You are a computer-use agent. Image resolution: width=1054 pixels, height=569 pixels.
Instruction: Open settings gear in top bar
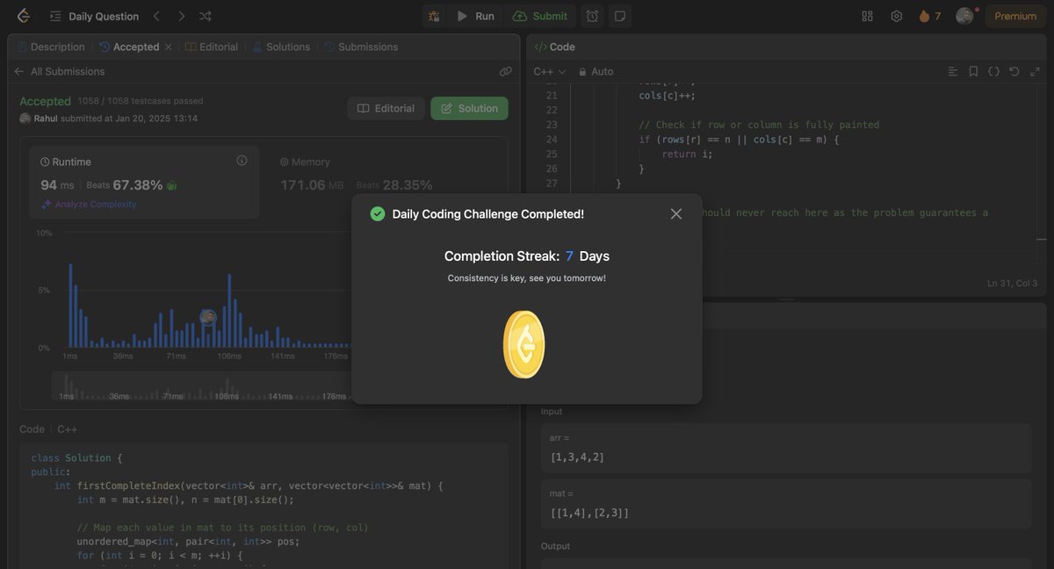coord(896,16)
